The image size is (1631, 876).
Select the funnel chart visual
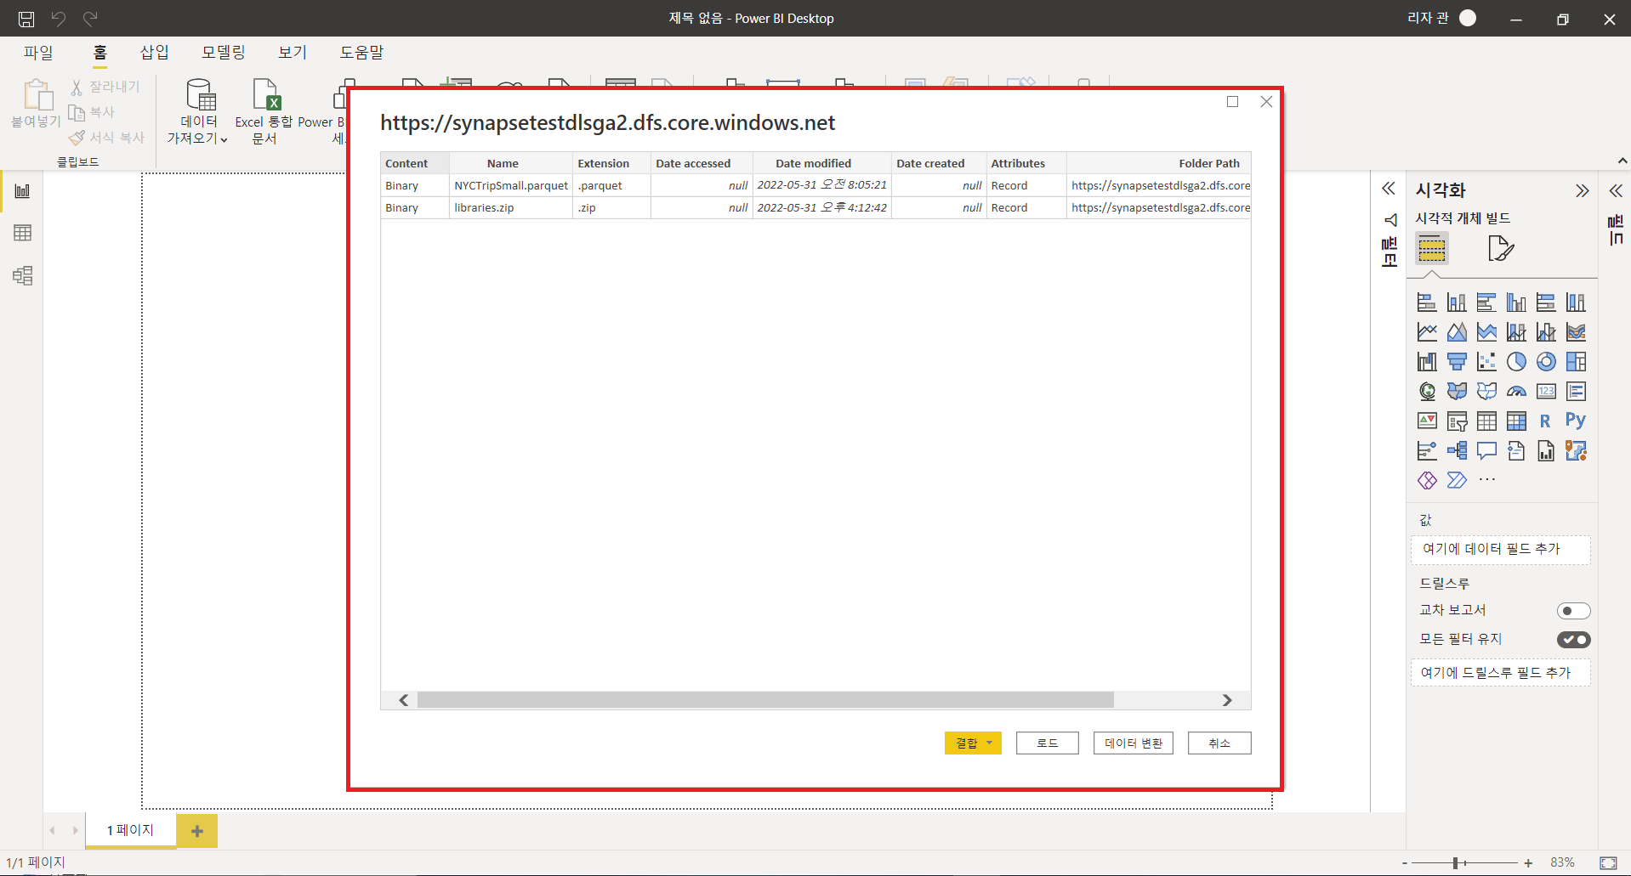[1457, 362]
